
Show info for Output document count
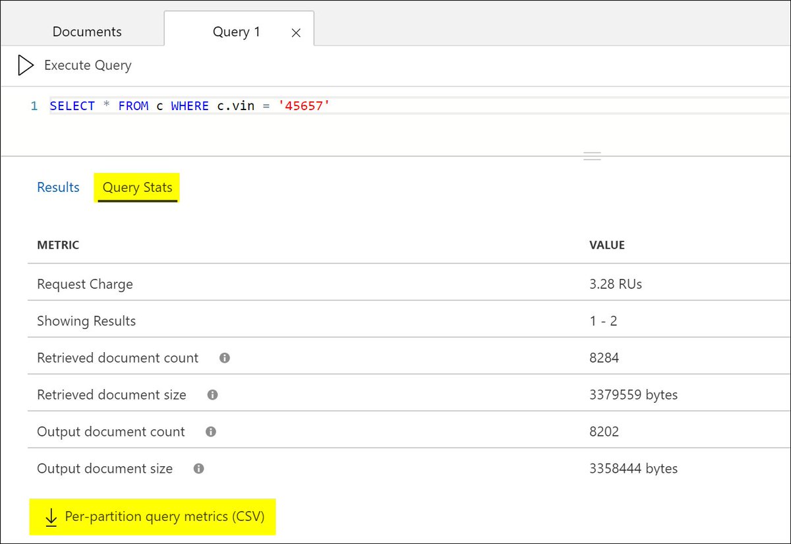(211, 432)
